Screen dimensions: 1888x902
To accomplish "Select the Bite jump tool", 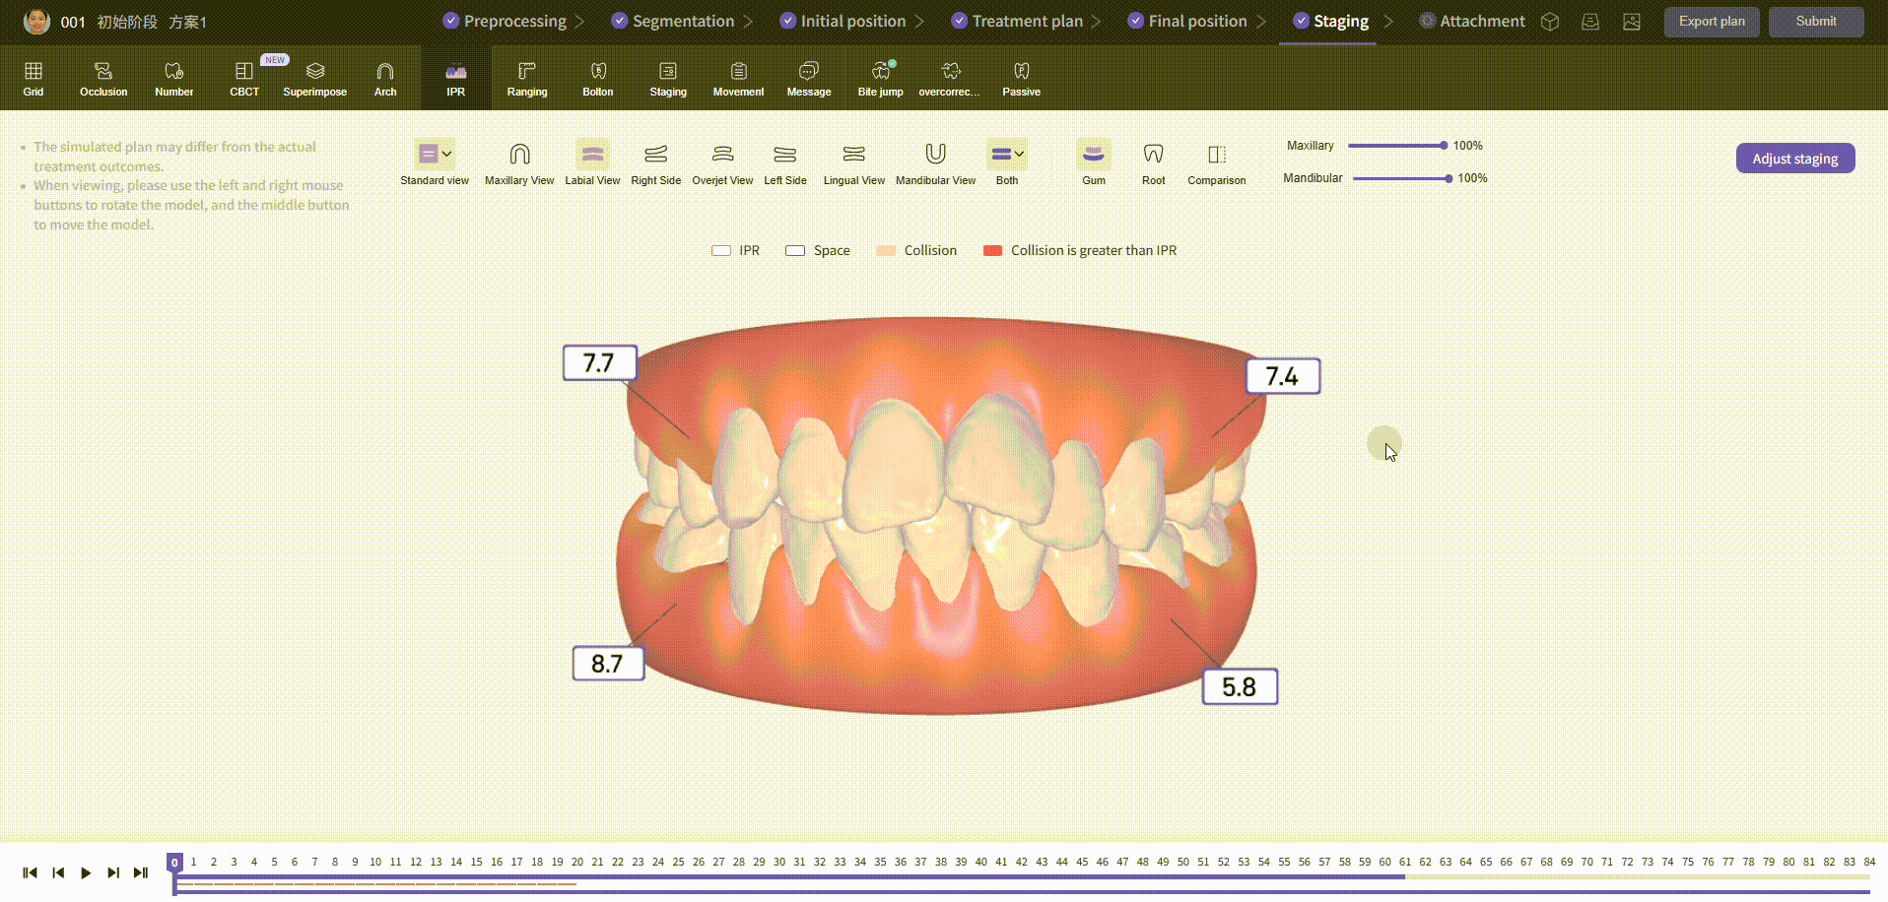I will click(x=880, y=79).
